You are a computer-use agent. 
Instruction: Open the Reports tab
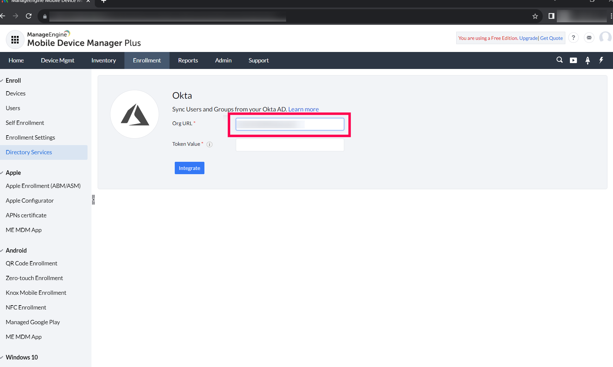click(188, 60)
